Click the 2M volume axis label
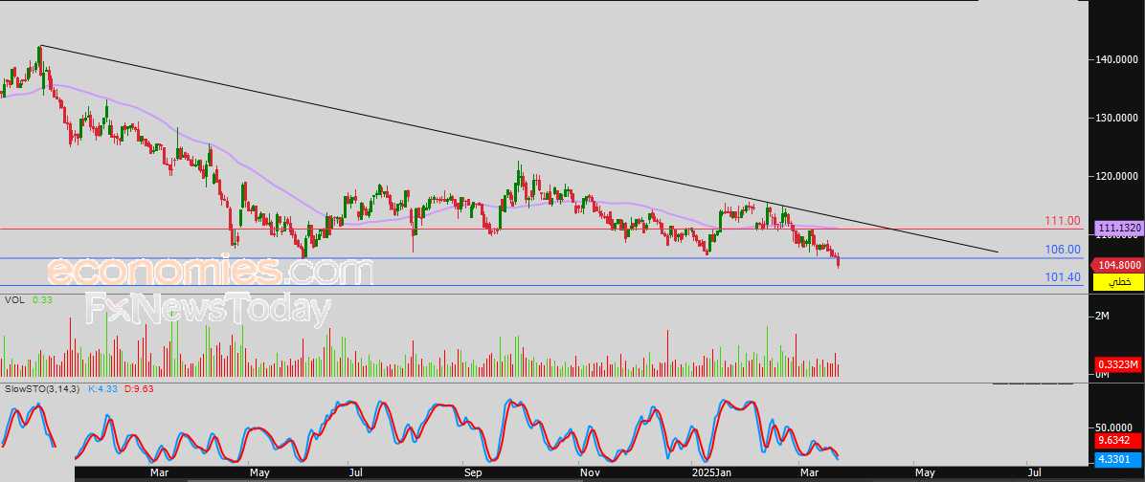 point(1102,316)
